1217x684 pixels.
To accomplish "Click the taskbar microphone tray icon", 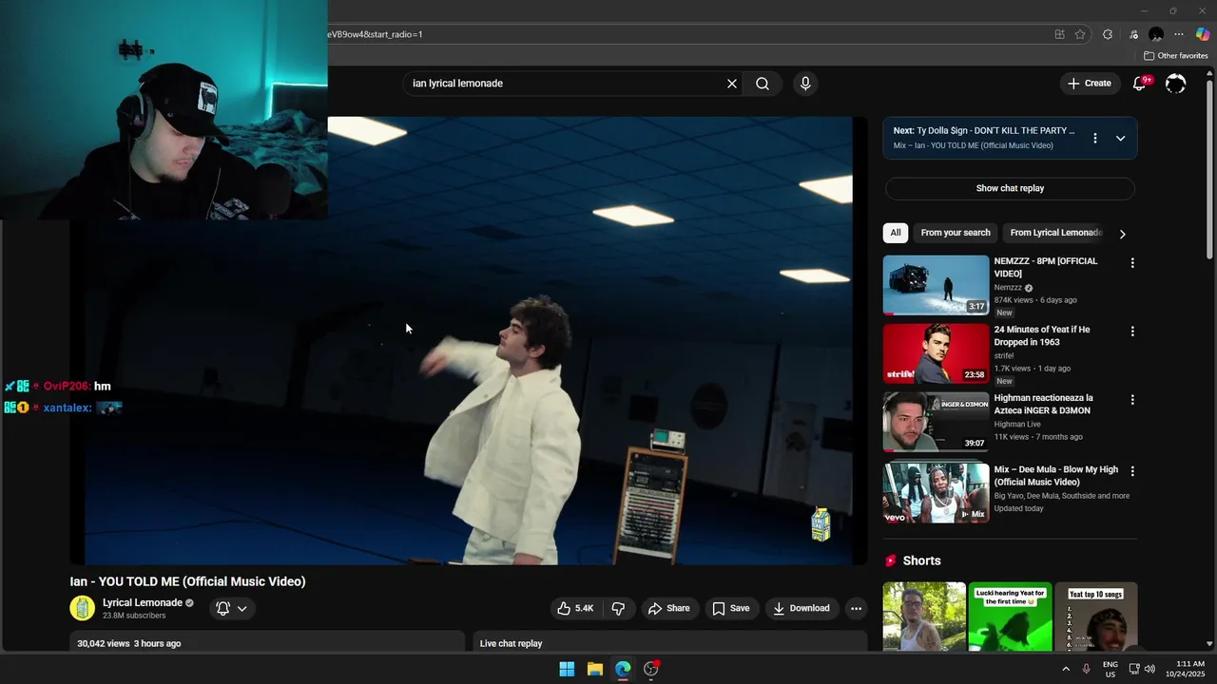I will click(x=1087, y=669).
